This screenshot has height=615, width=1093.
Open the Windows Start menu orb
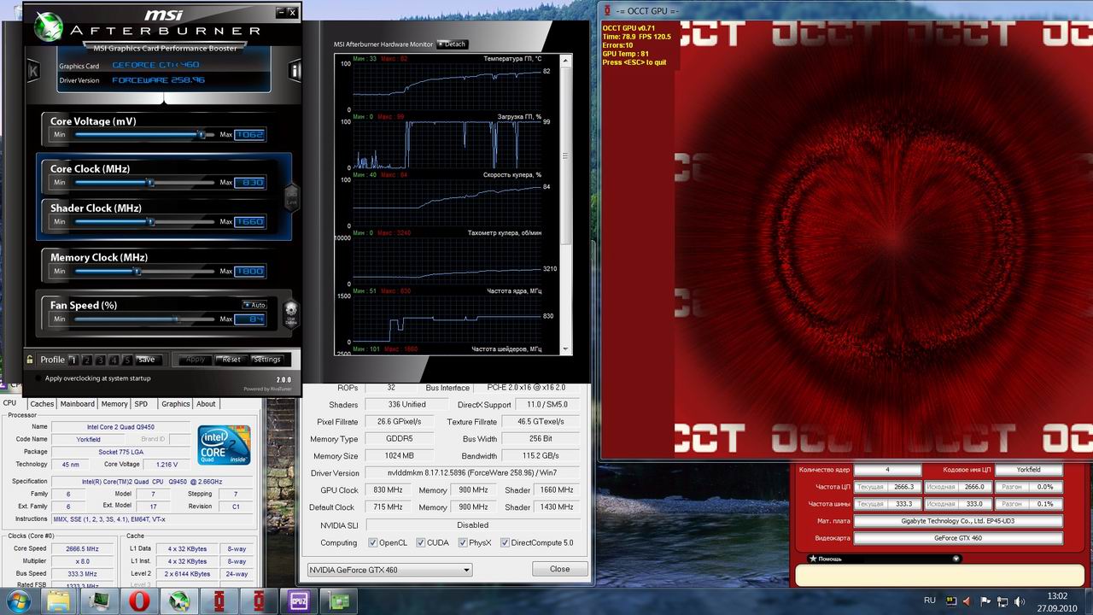(x=17, y=601)
